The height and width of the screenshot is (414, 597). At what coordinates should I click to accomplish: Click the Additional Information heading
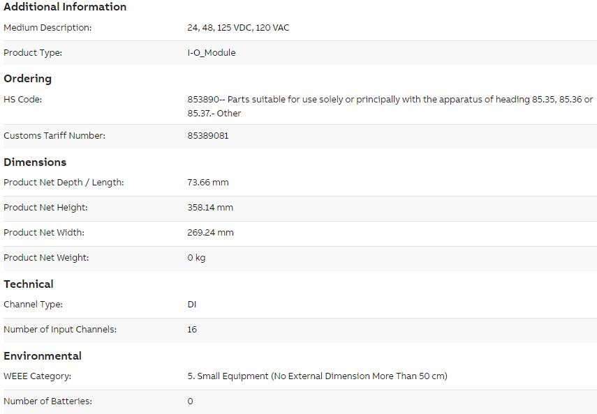(x=65, y=7)
